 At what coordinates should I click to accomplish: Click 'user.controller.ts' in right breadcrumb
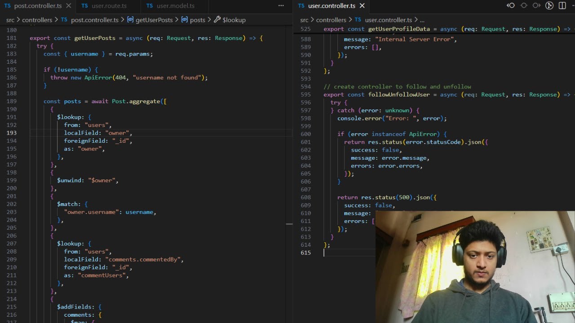coord(389,20)
